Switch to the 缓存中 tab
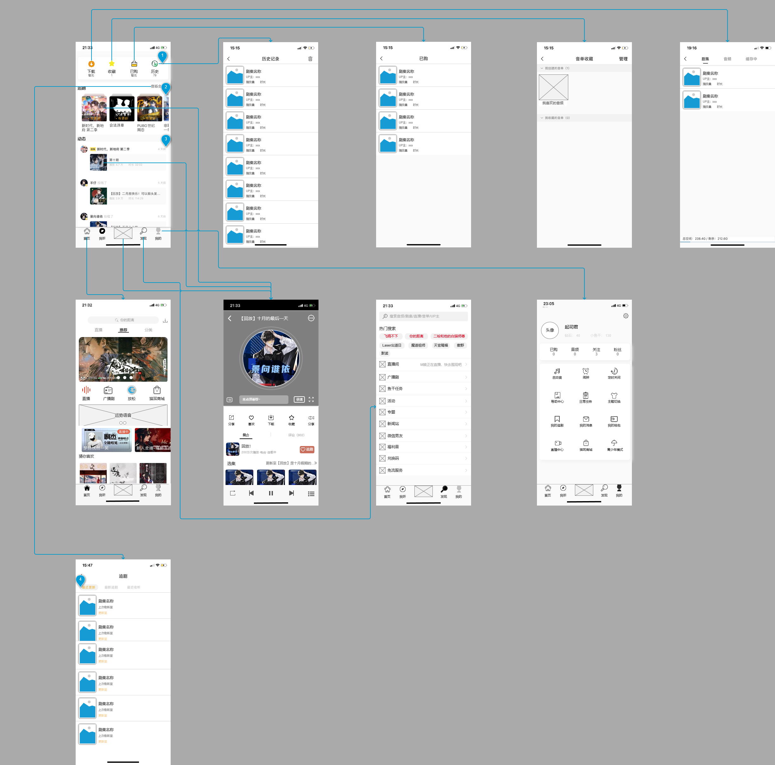The image size is (775, 765). click(751, 59)
